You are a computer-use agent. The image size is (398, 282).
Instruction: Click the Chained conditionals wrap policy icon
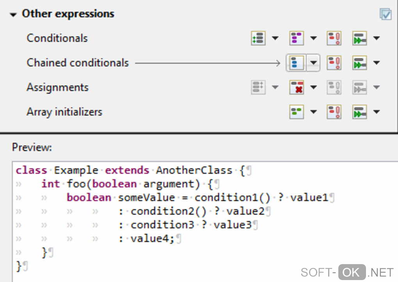coord(297,63)
